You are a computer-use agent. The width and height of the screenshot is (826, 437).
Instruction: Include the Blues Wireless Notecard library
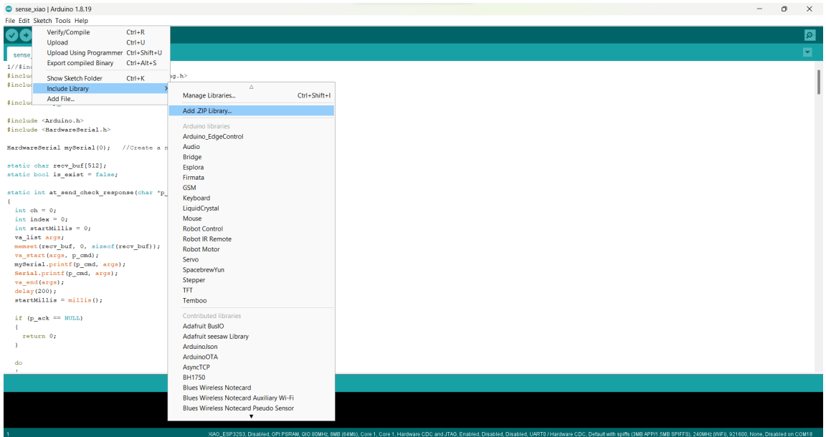[x=251, y=388]
